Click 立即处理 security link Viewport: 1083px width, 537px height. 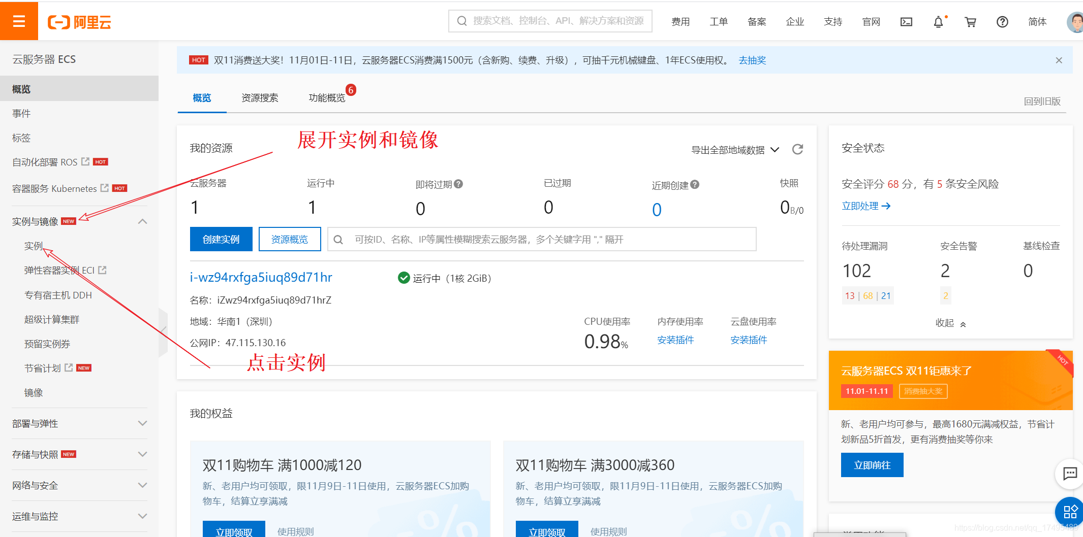click(x=866, y=206)
